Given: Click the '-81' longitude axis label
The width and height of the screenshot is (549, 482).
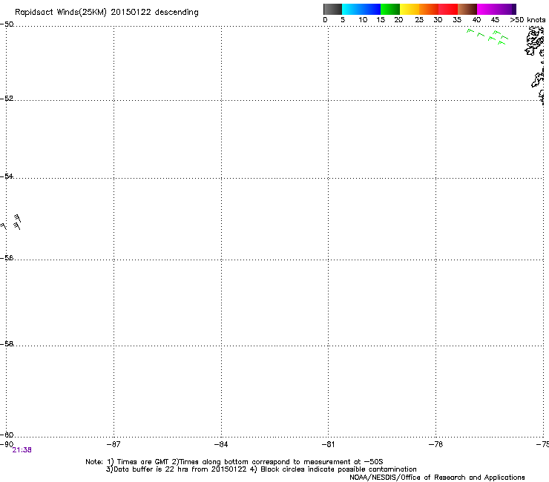Looking at the screenshot, I should 328,444.
